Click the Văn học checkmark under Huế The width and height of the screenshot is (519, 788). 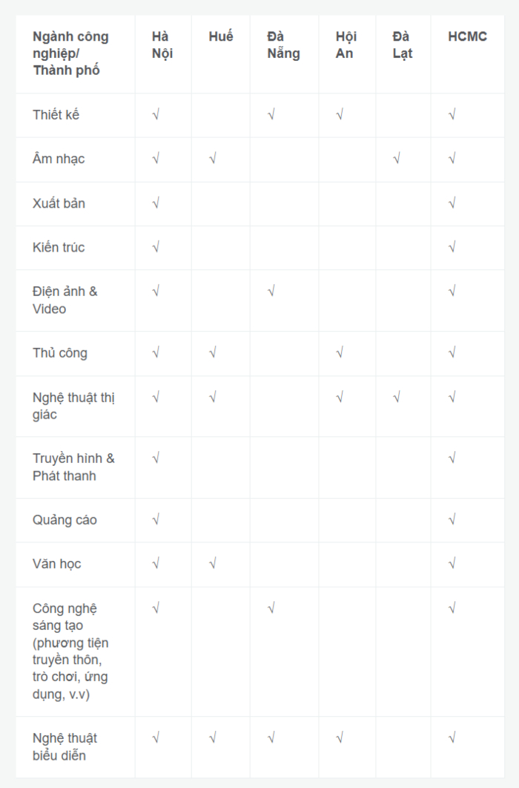[x=213, y=564]
